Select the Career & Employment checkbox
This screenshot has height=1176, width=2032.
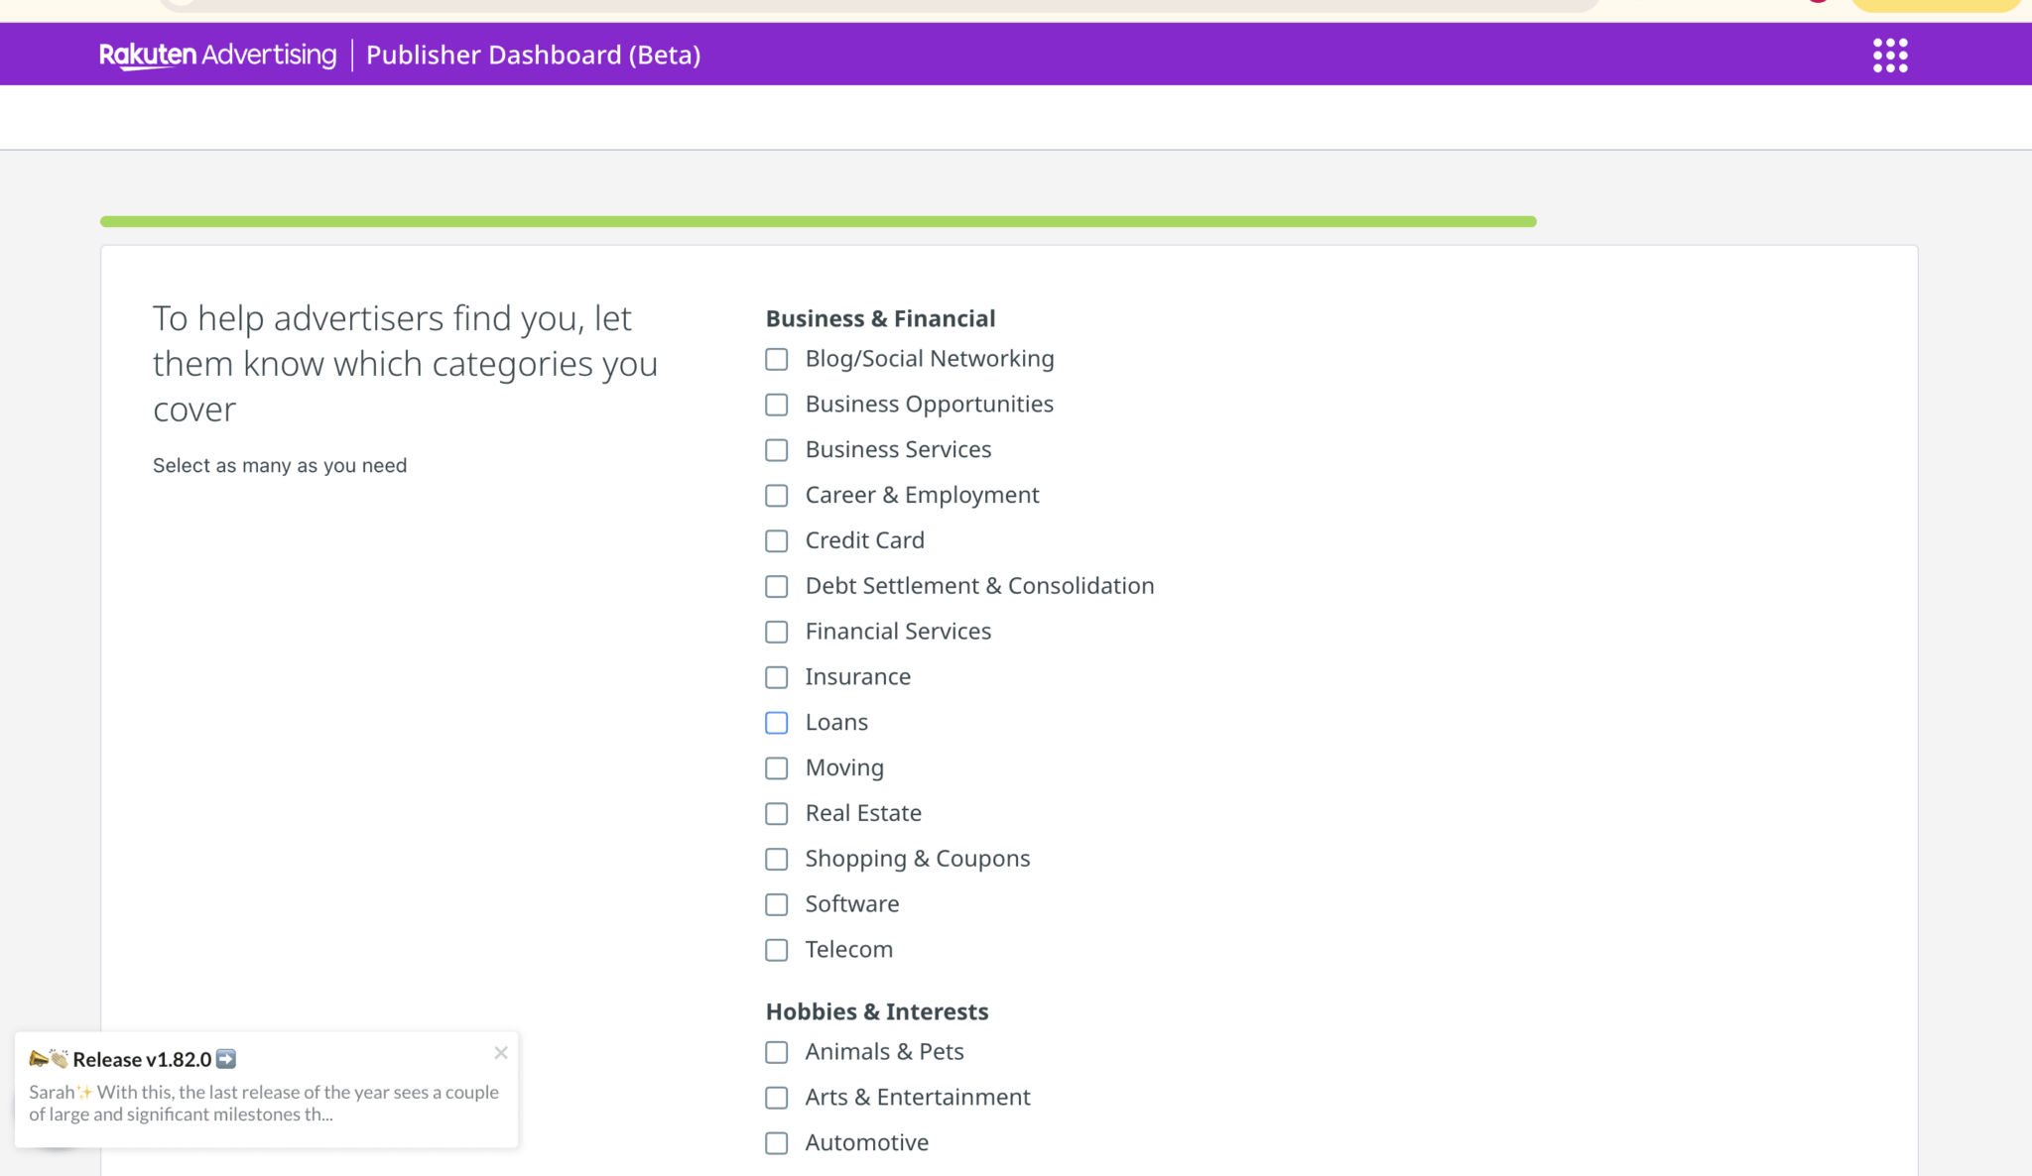[x=777, y=496]
